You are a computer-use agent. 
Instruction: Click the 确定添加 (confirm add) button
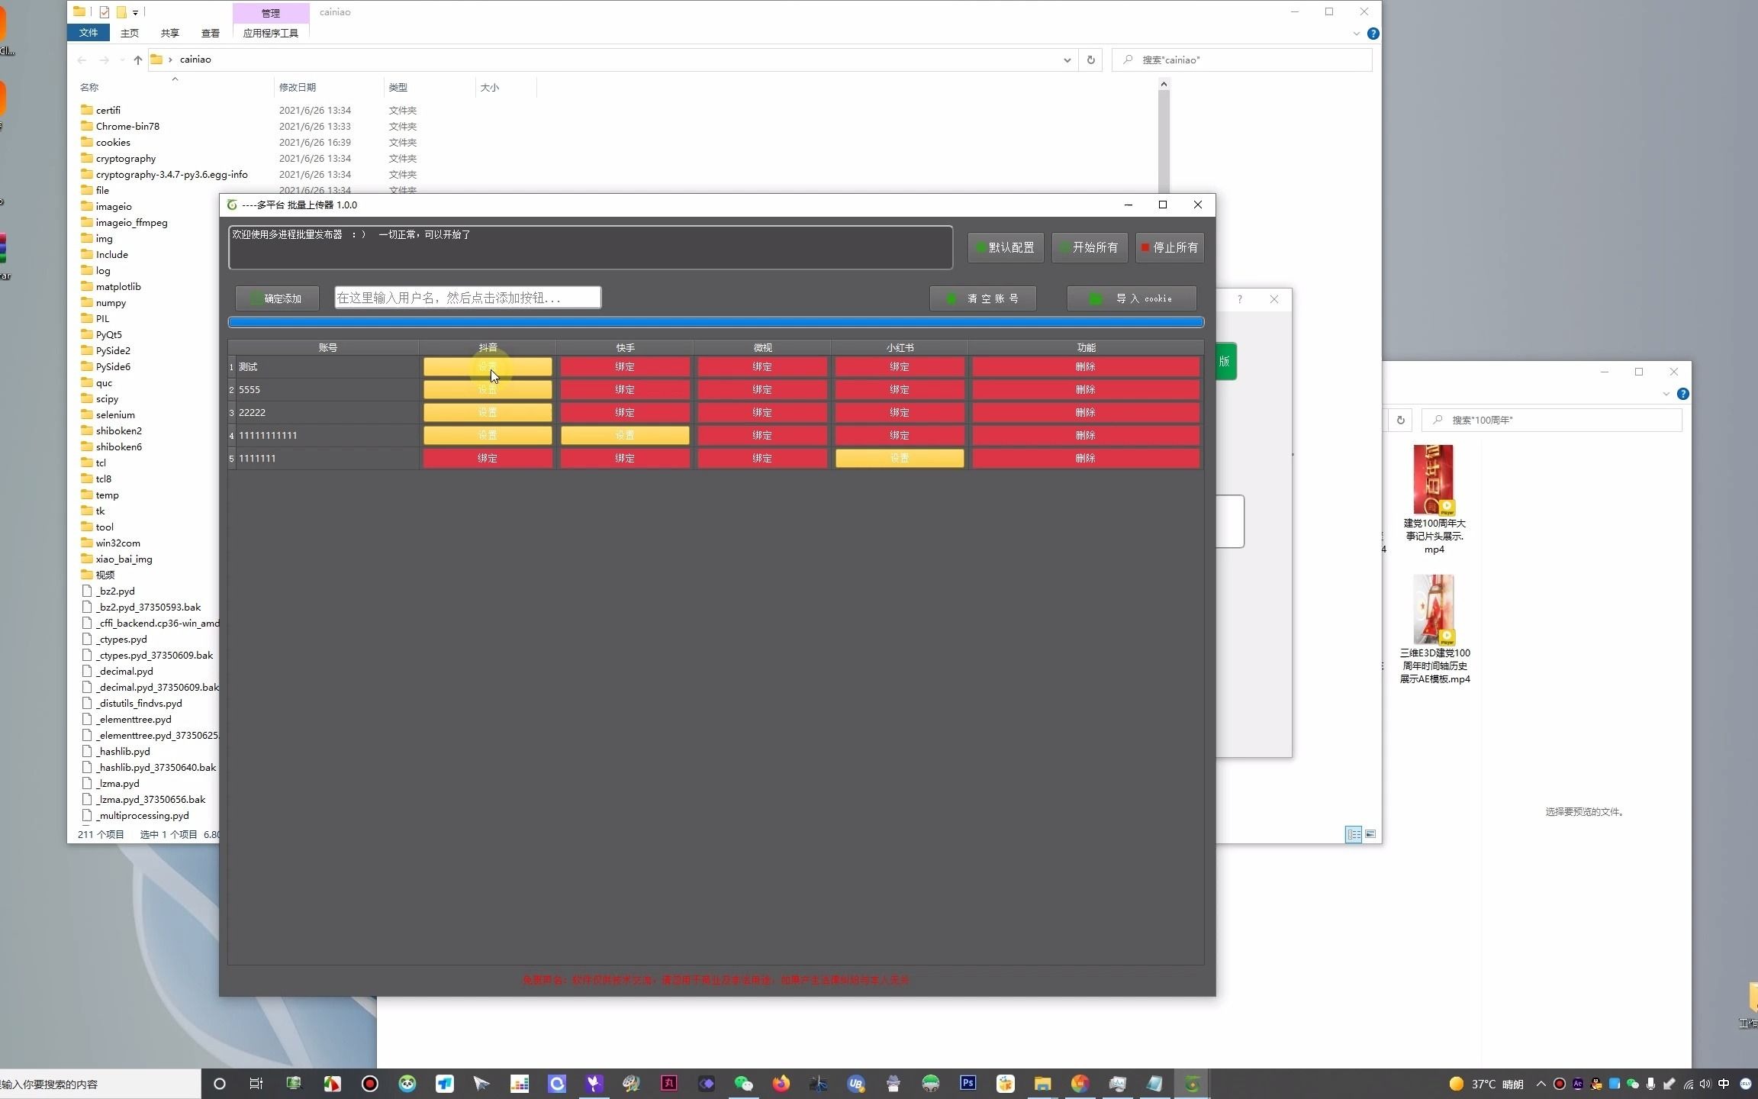(x=276, y=298)
